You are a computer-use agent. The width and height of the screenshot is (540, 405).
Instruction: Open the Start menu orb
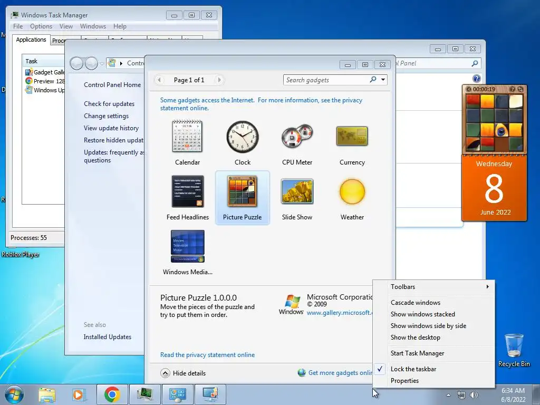tap(14, 394)
